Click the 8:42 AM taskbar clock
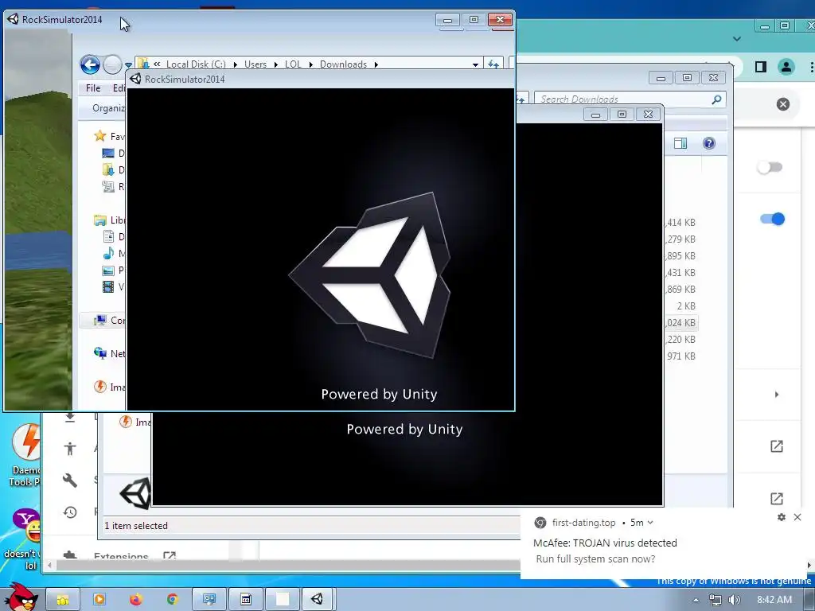The height and width of the screenshot is (611, 815). 774,600
